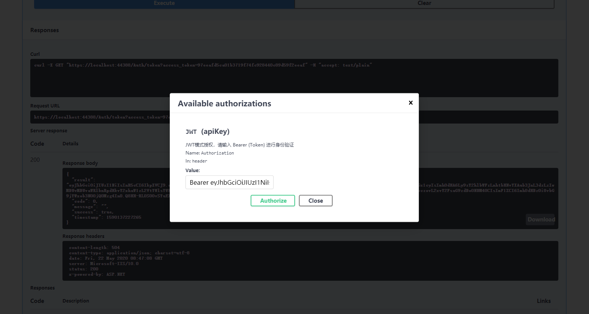
Task: Select the Available authorizations title
Action: click(225, 104)
